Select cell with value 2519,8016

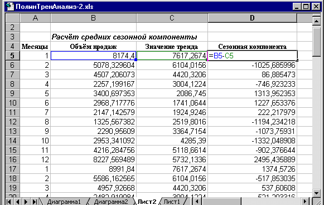pos(172,122)
